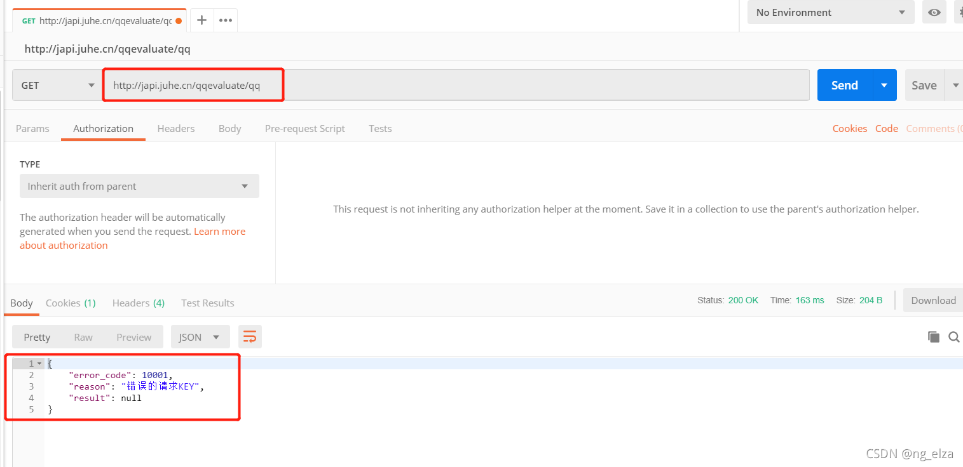Open the Comments link
Screen dimensions: 963x467
(934, 128)
